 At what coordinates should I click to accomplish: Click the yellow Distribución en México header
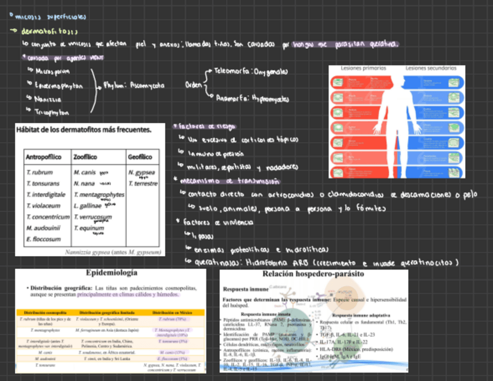[x=173, y=313]
